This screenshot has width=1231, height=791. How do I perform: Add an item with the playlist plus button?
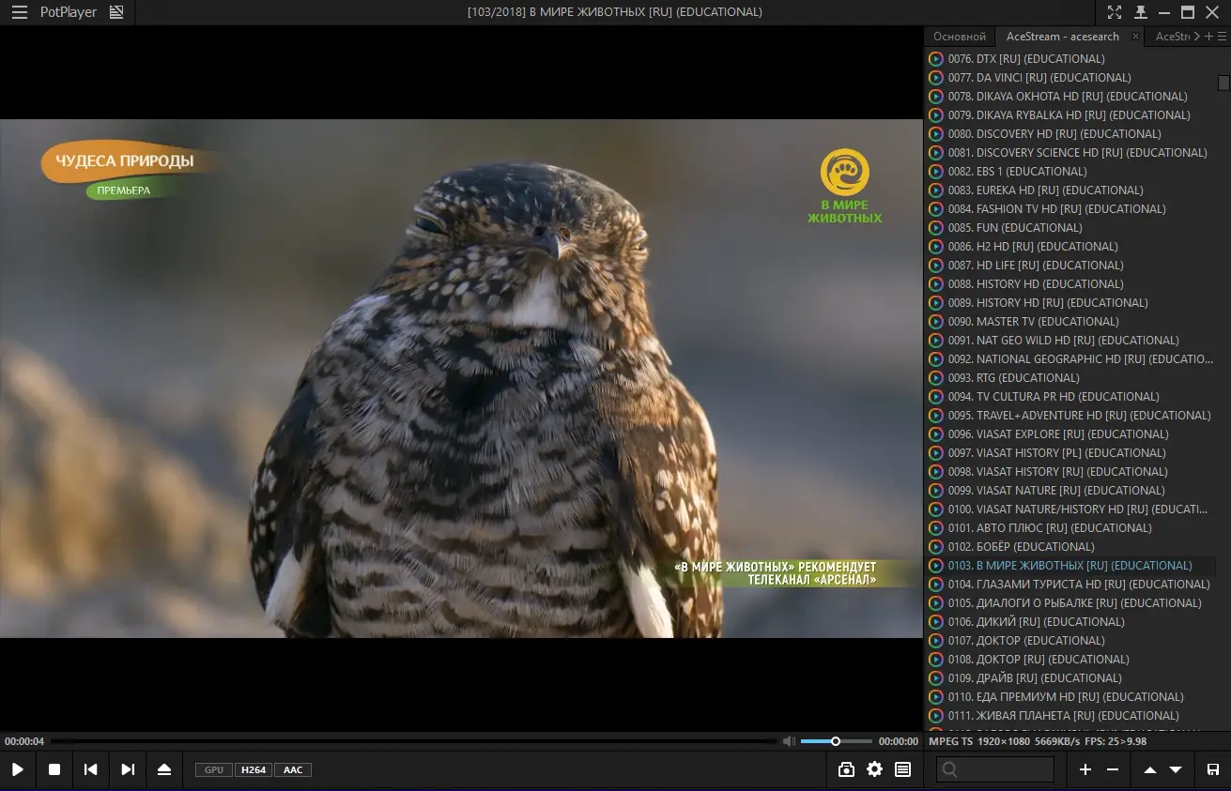click(x=1085, y=769)
